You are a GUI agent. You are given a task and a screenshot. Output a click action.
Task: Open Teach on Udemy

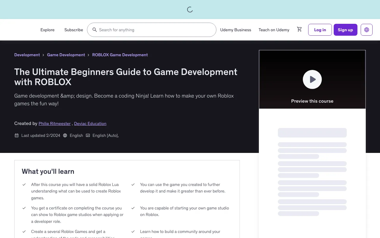[274, 30]
